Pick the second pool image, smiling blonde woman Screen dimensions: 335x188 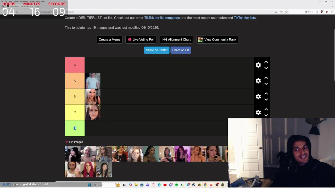point(88,154)
